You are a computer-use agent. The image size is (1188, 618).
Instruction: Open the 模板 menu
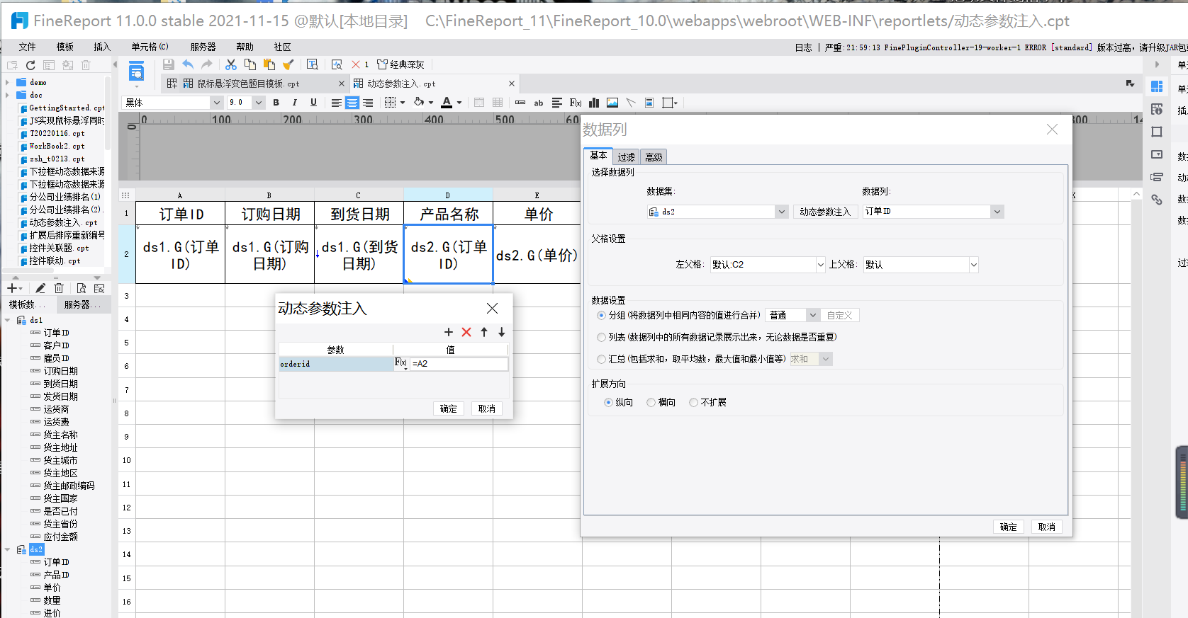click(x=65, y=47)
